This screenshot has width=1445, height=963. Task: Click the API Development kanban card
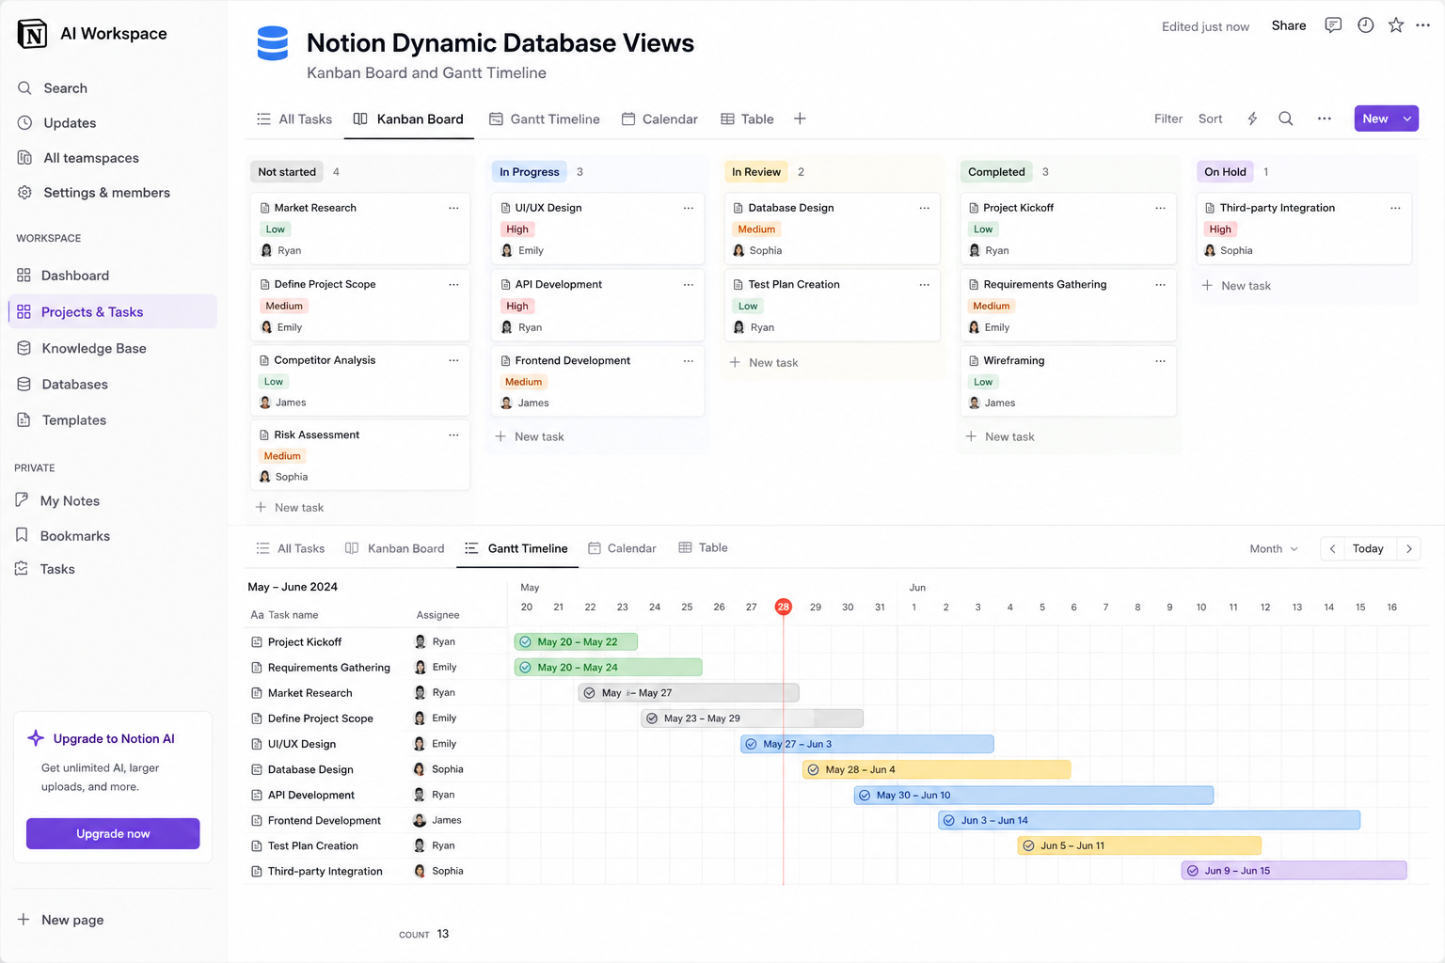[597, 306]
